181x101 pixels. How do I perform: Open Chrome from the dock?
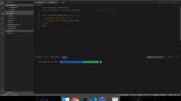pyautogui.click(x=75, y=99)
